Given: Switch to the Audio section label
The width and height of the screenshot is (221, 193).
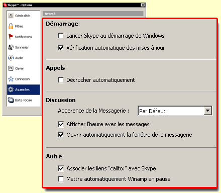Looking at the screenshot, I should pyautogui.click(x=19, y=58).
